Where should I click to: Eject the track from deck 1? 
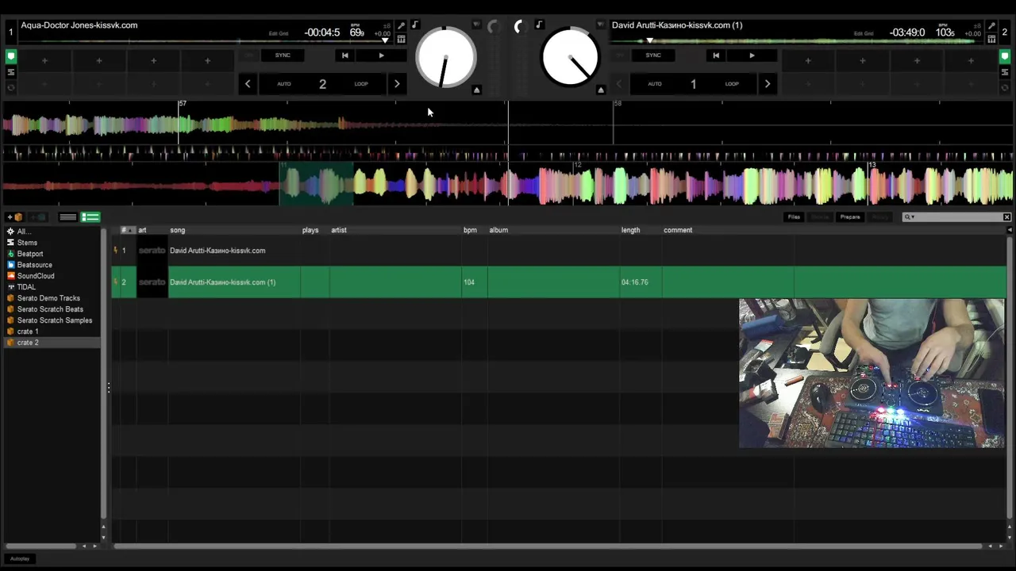(x=476, y=90)
